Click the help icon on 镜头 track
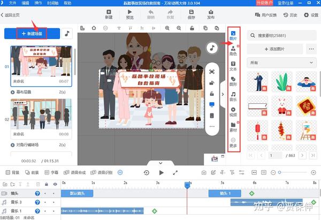This screenshot has width=321, height=220. pos(37,193)
